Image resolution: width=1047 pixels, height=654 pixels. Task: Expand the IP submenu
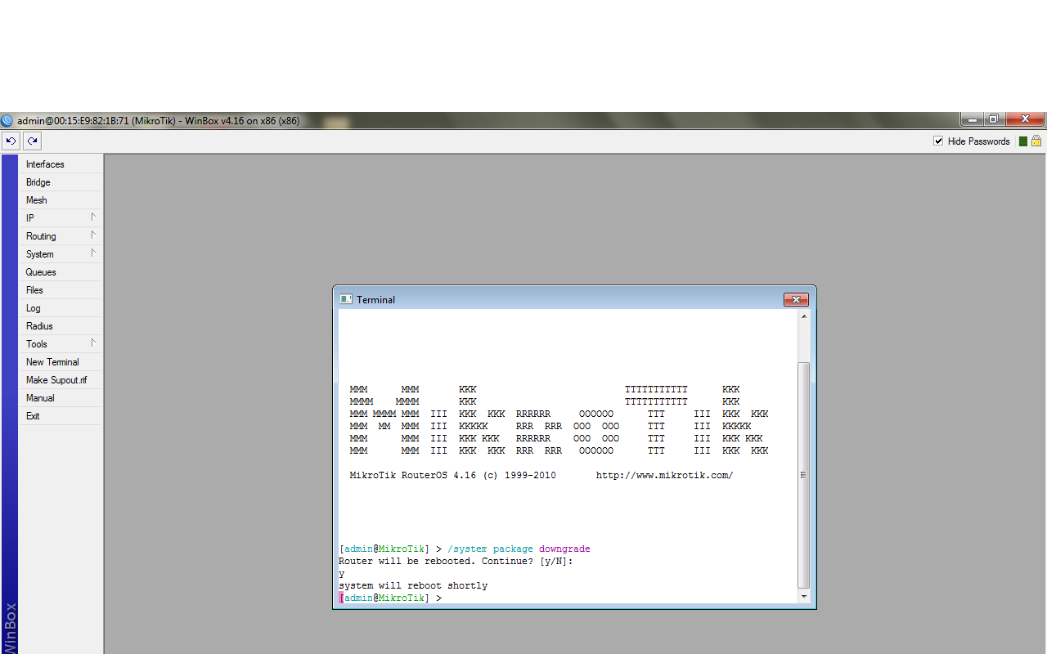click(61, 218)
